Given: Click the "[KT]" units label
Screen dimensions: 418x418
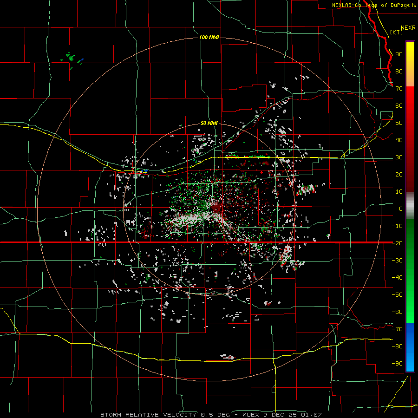Looking at the screenshot, I should click(x=396, y=32).
